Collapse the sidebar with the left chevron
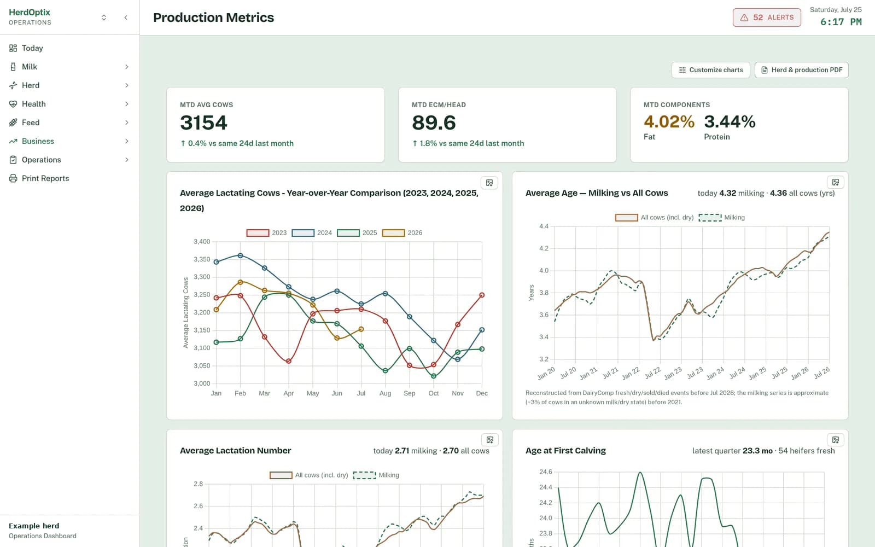 126,18
